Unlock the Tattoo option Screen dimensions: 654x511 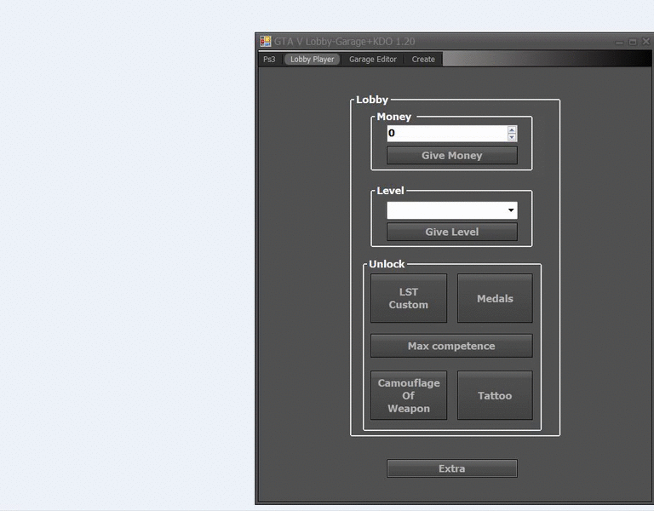click(x=495, y=395)
